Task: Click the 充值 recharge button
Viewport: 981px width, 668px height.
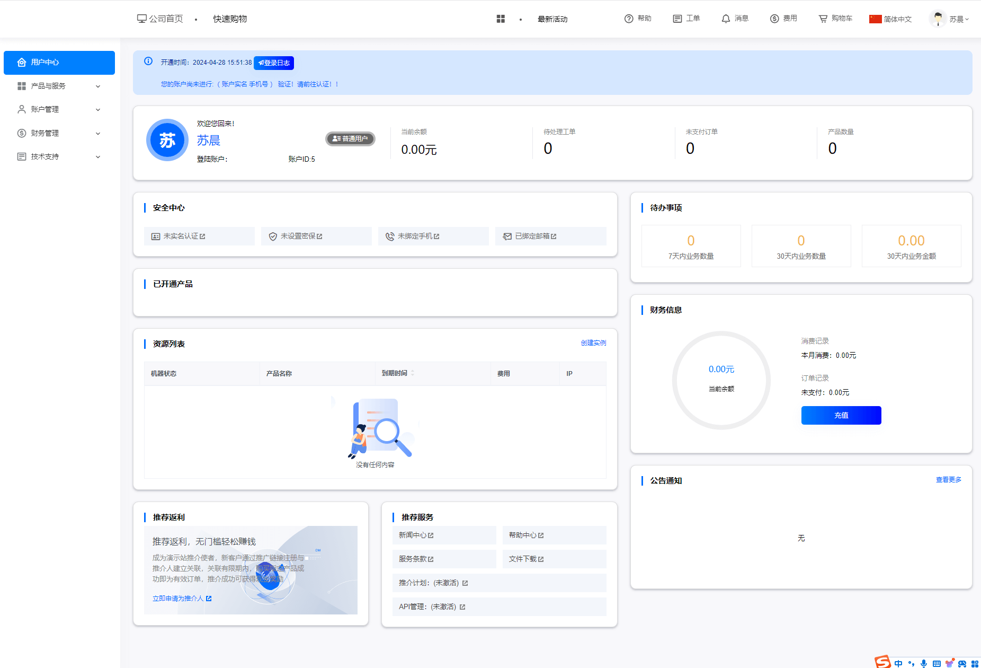Action: point(841,415)
